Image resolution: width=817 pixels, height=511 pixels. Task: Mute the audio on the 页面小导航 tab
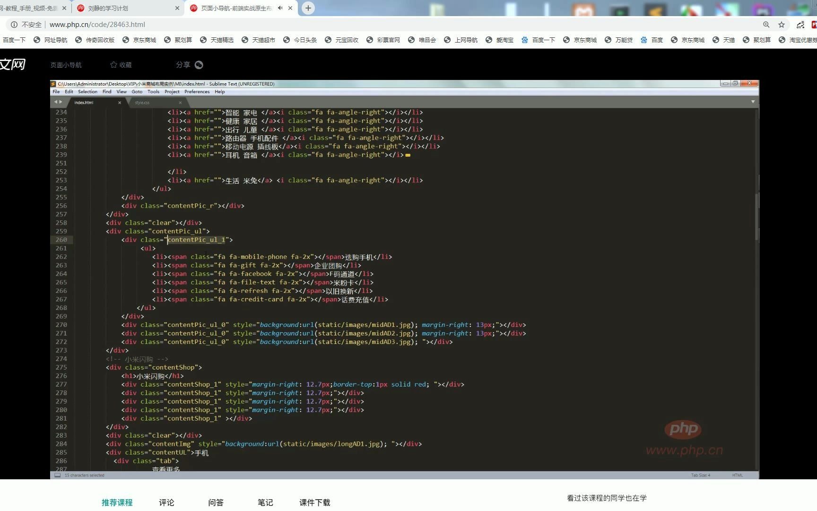[280, 8]
